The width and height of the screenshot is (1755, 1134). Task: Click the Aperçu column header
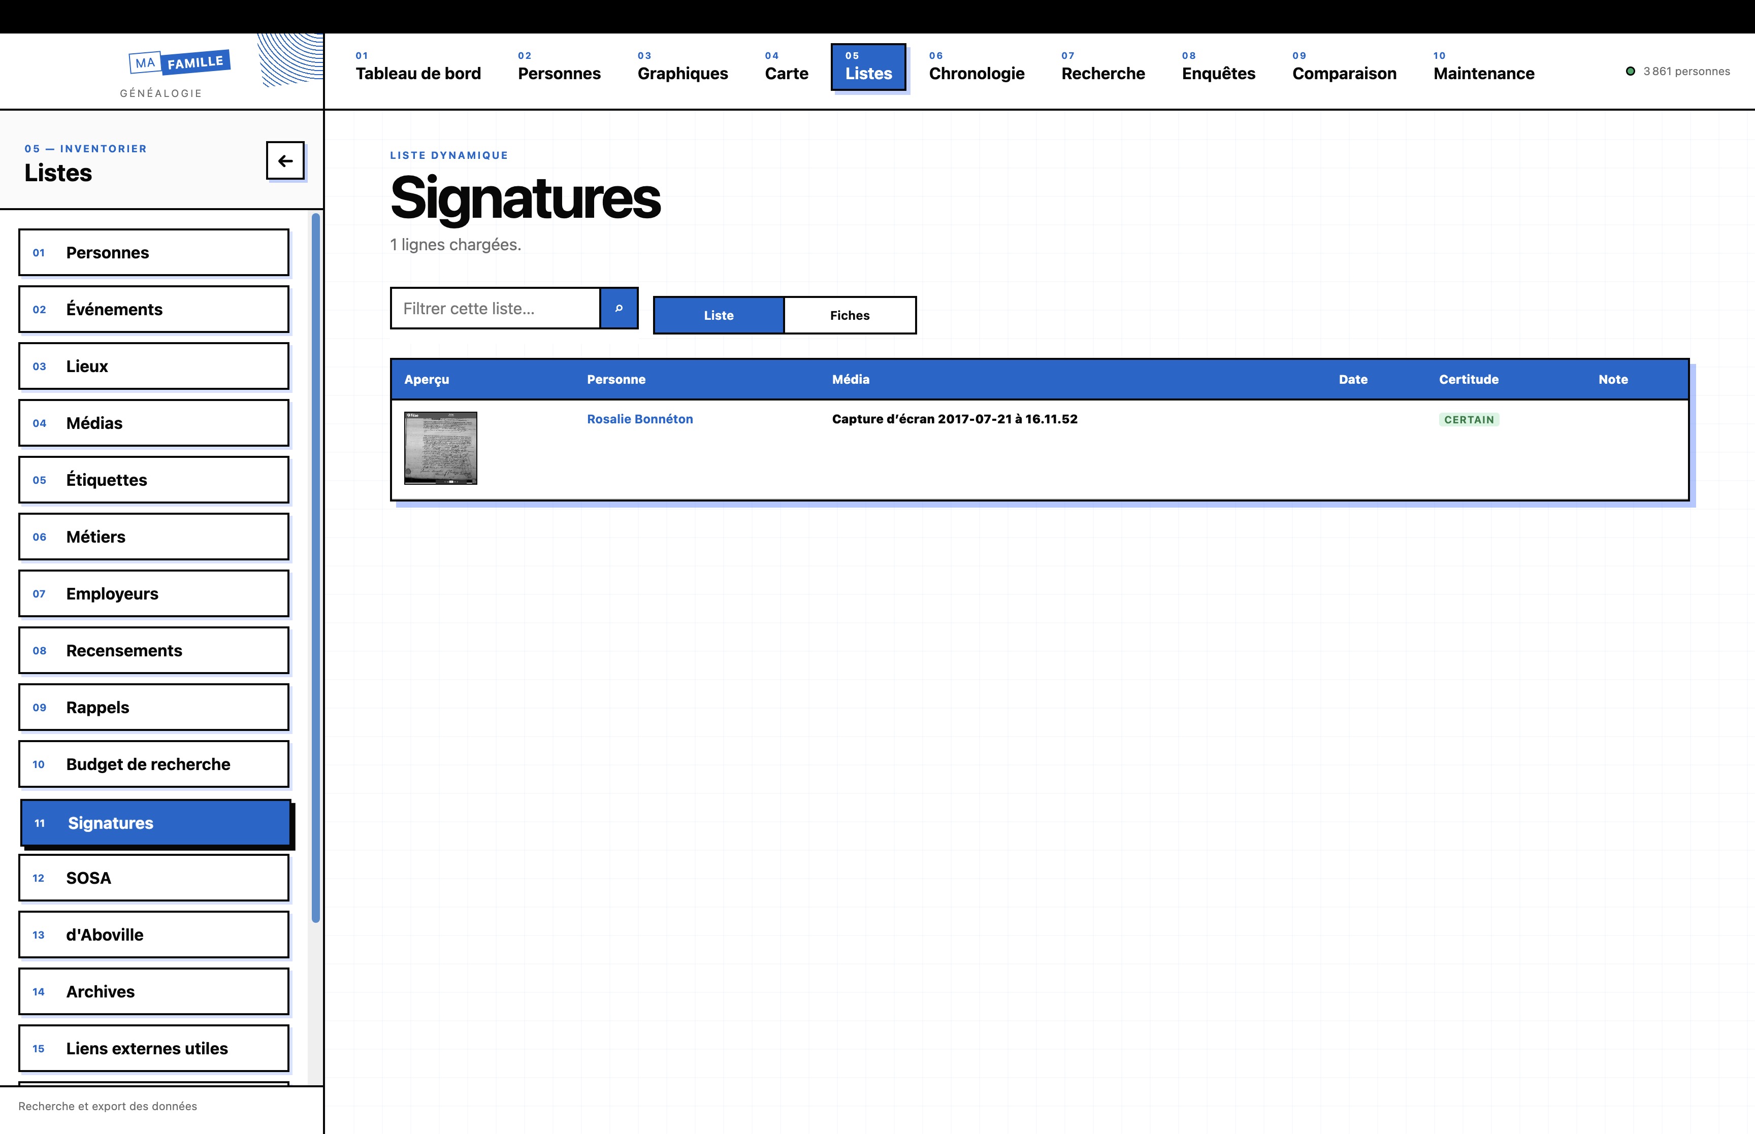coord(427,379)
